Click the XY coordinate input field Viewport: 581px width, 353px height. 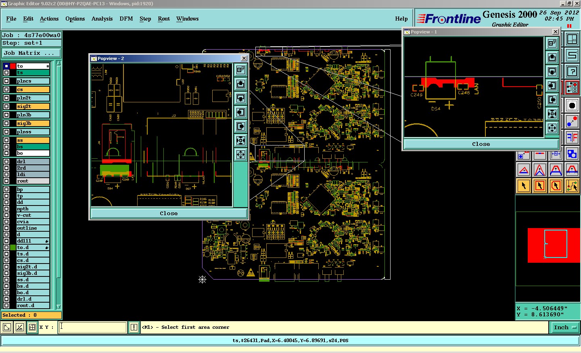pyautogui.click(x=93, y=327)
